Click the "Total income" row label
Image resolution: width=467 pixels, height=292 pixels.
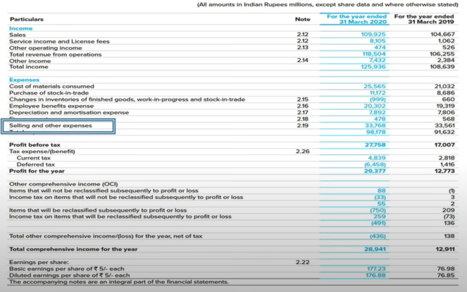point(29,67)
